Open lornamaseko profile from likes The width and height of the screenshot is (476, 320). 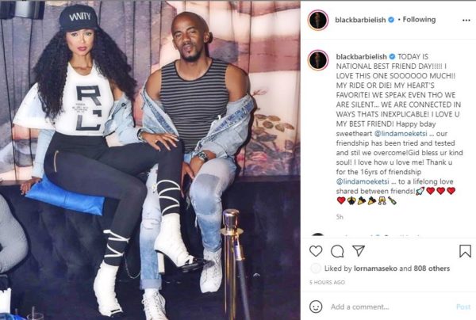click(375, 269)
